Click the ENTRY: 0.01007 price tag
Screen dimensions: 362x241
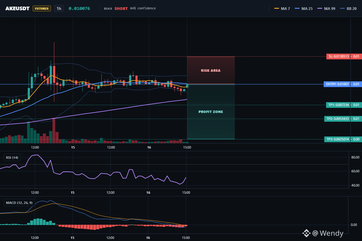(x=337, y=84)
